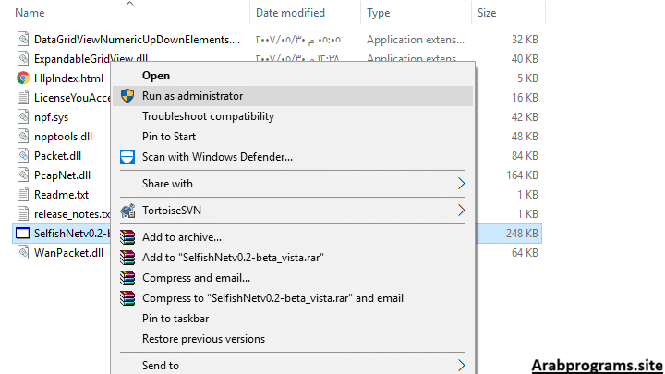The image size is (665, 374).
Task: Click the 32 KB size cell
Action: point(525,40)
